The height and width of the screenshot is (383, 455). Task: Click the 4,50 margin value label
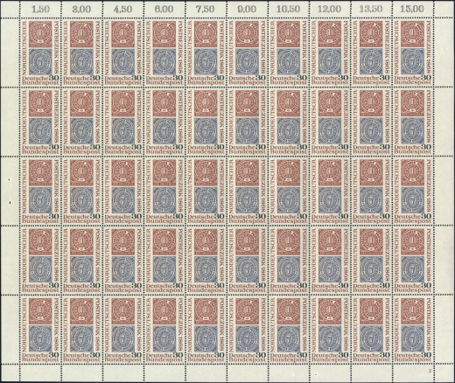pyautogui.click(x=122, y=9)
